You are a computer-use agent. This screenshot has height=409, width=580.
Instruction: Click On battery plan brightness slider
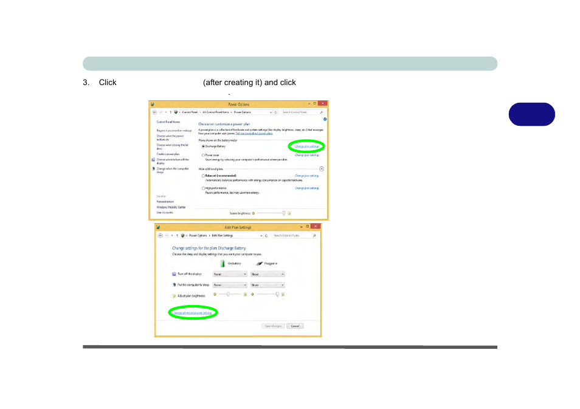(230, 294)
